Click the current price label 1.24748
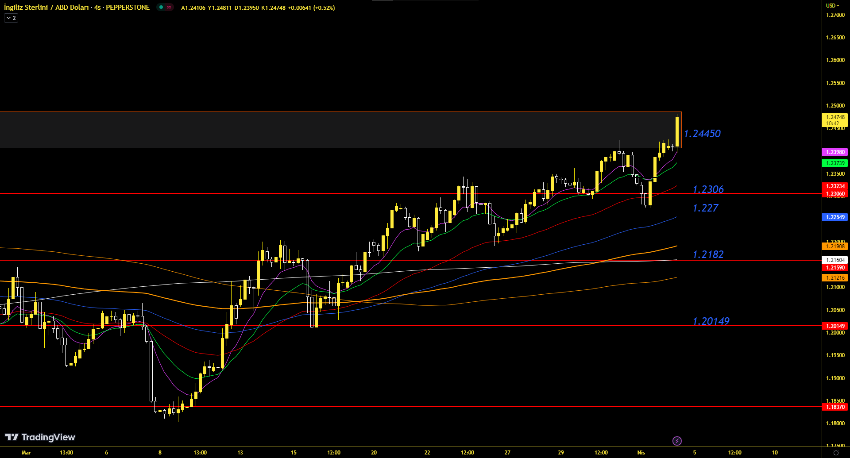This screenshot has height=458, width=850. coord(835,118)
